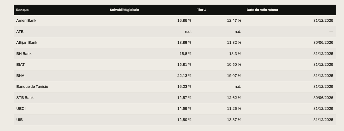The height and width of the screenshot is (131, 344).
Task: Select the Date du ratio retenu header
Action: pyautogui.click(x=262, y=10)
